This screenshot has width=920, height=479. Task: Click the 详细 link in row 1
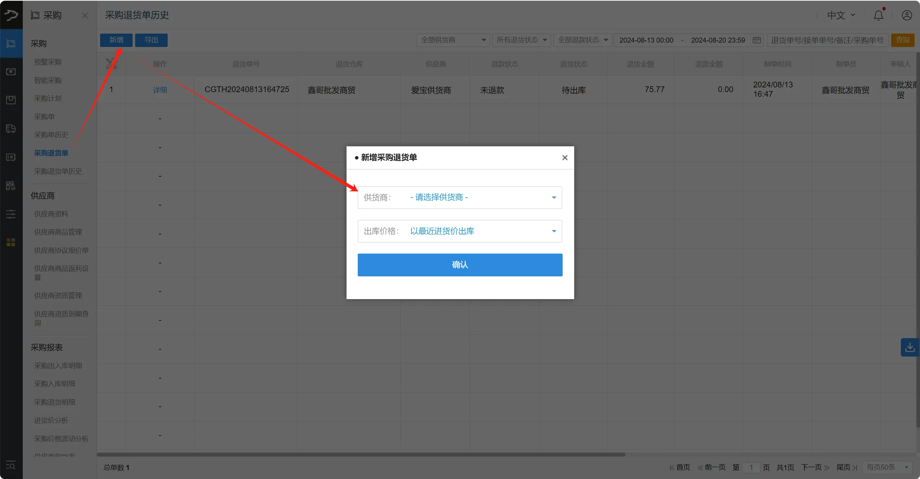coord(160,90)
